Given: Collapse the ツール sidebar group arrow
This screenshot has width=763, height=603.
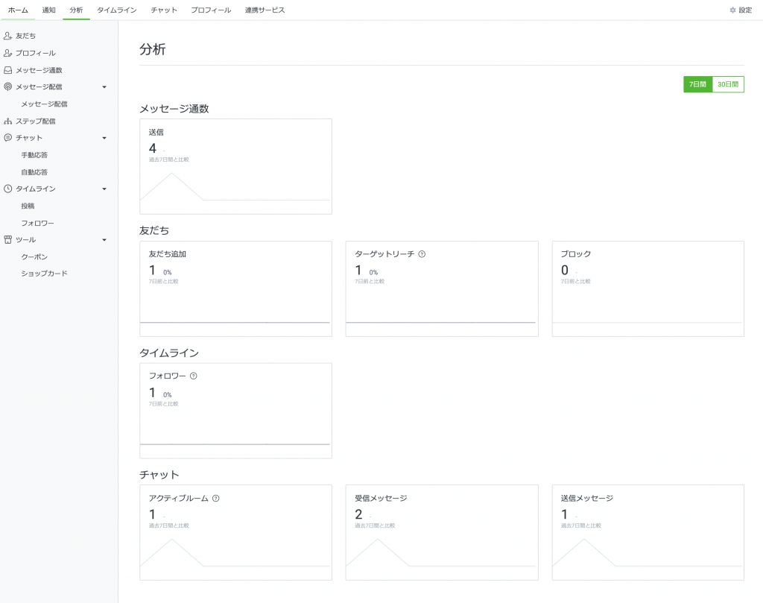Looking at the screenshot, I should pos(104,240).
